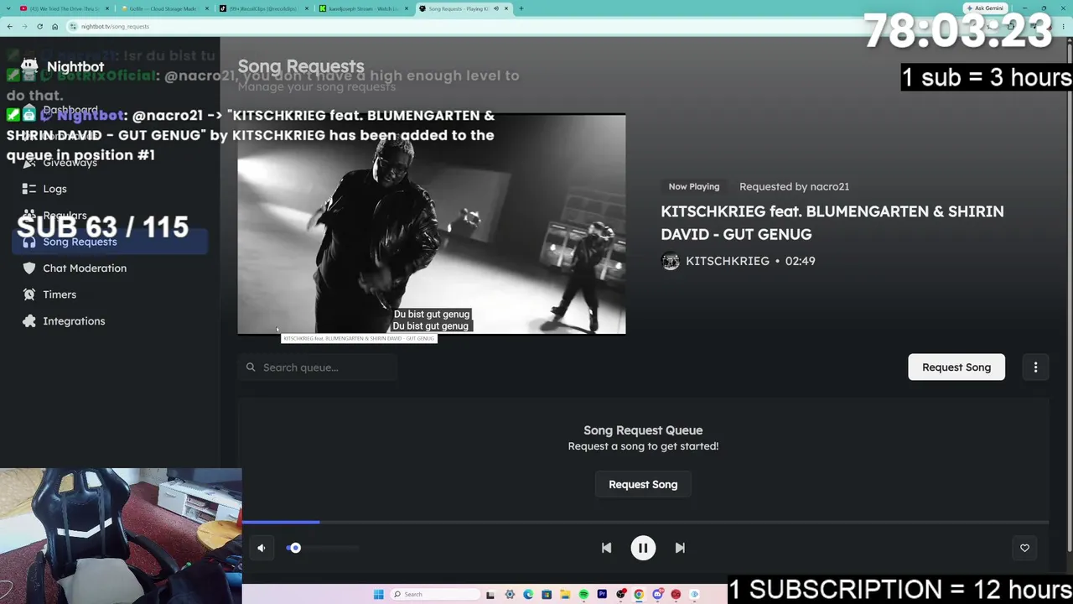This screenshot has width=1073, height=604.
Task: Open Microsoft Edge from the taskbar
Action: tap(528, 595)
